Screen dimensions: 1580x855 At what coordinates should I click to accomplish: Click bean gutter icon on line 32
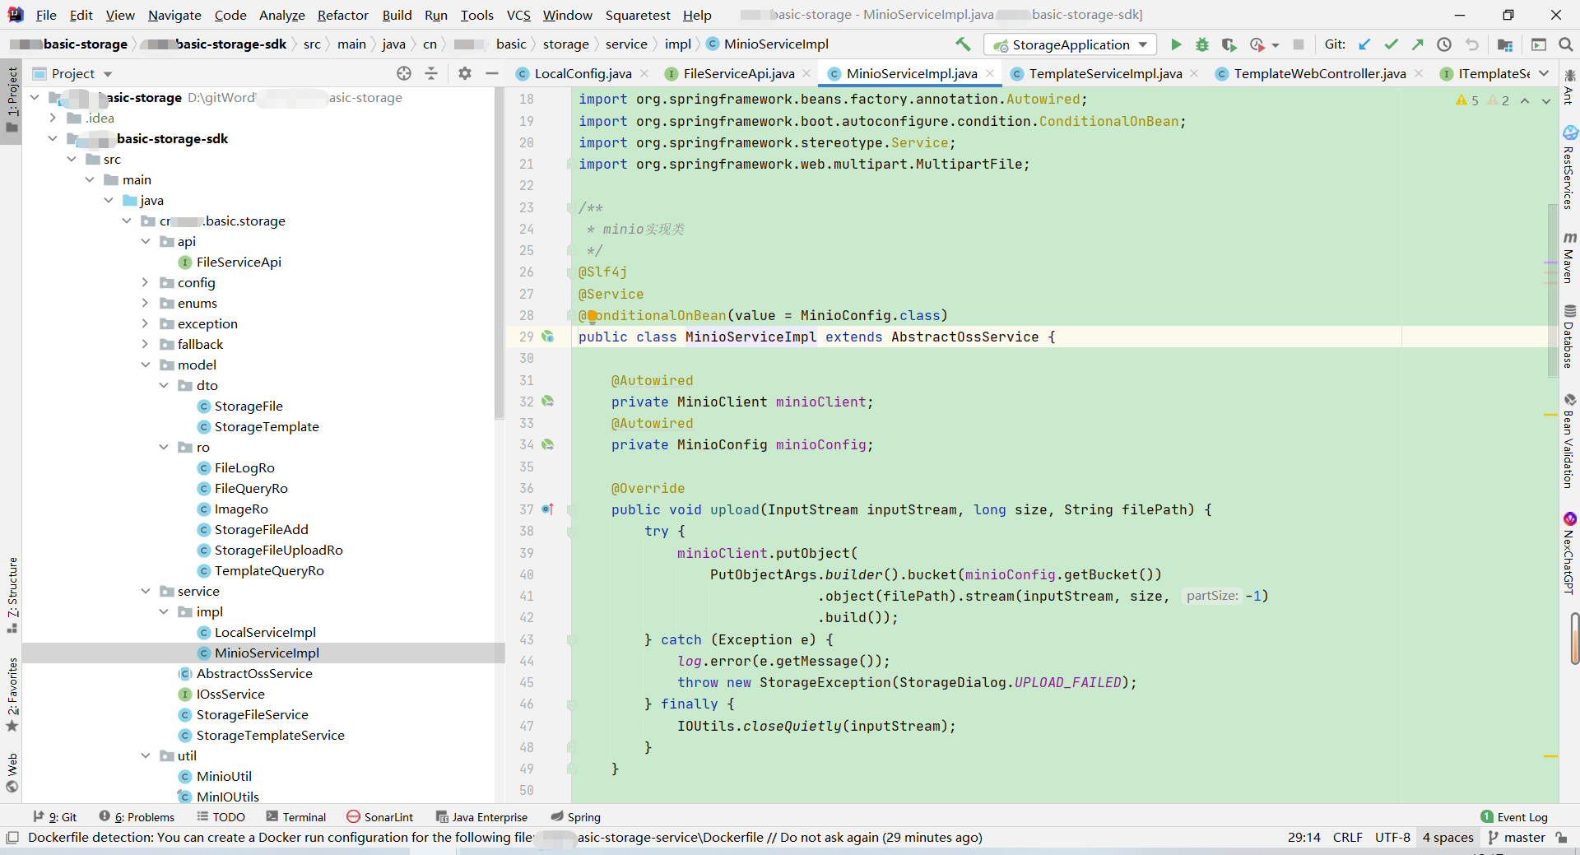[548, 402]
